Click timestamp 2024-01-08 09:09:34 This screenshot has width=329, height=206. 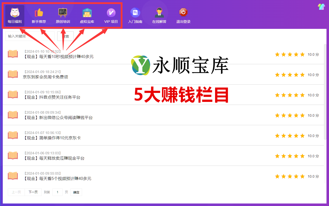(43, 113)
